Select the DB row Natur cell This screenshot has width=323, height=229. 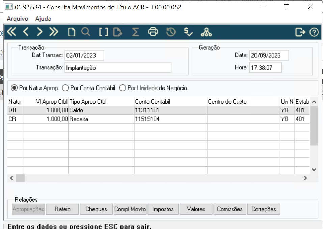(16, 110)
